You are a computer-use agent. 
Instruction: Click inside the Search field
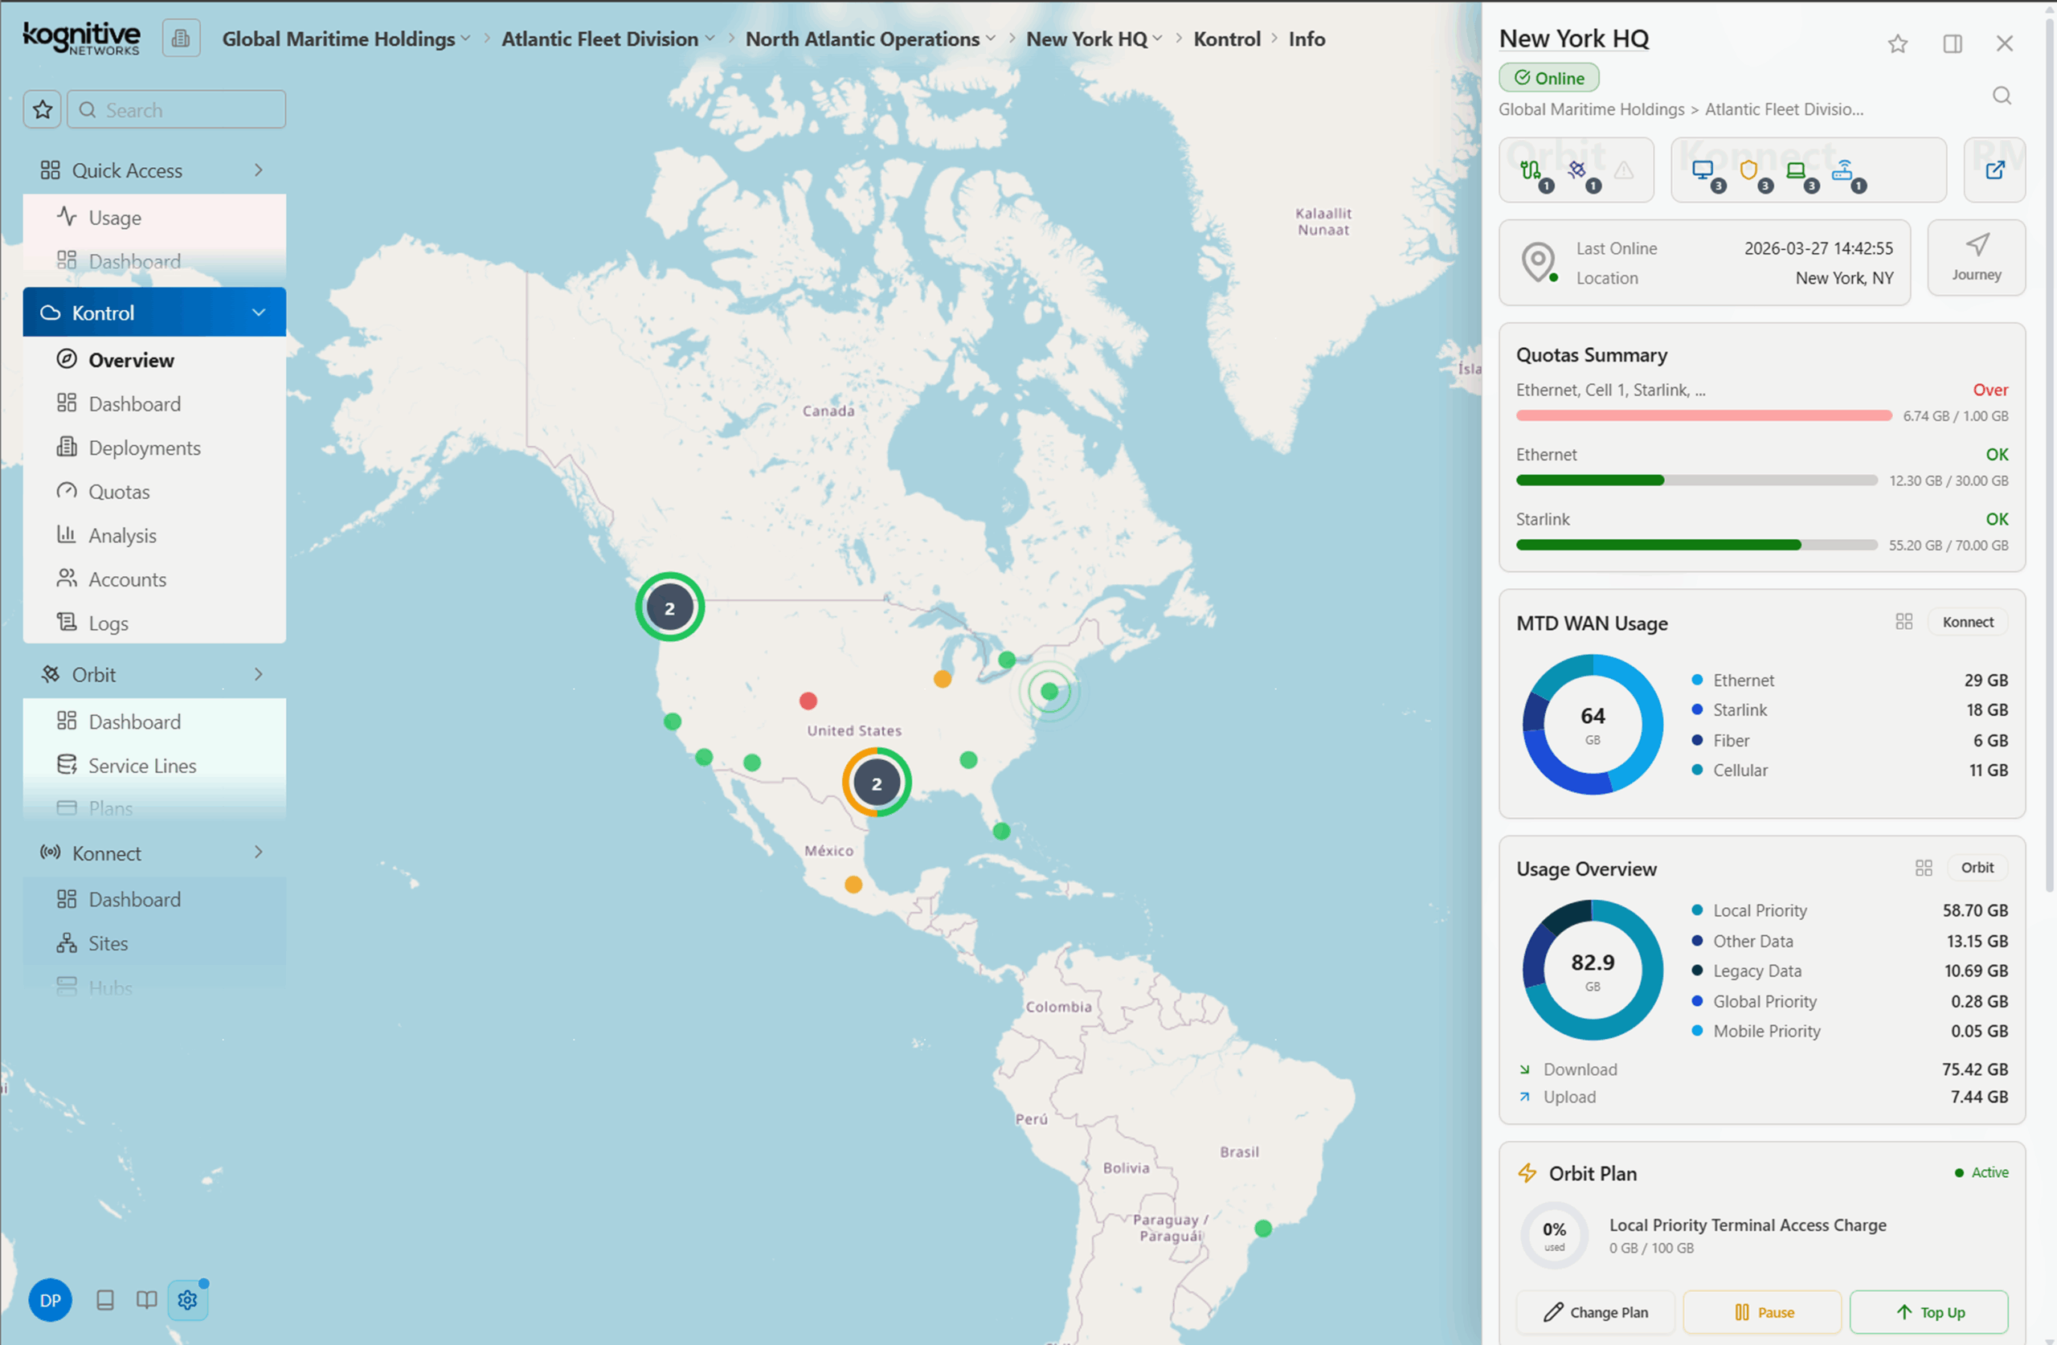[176, 109]
